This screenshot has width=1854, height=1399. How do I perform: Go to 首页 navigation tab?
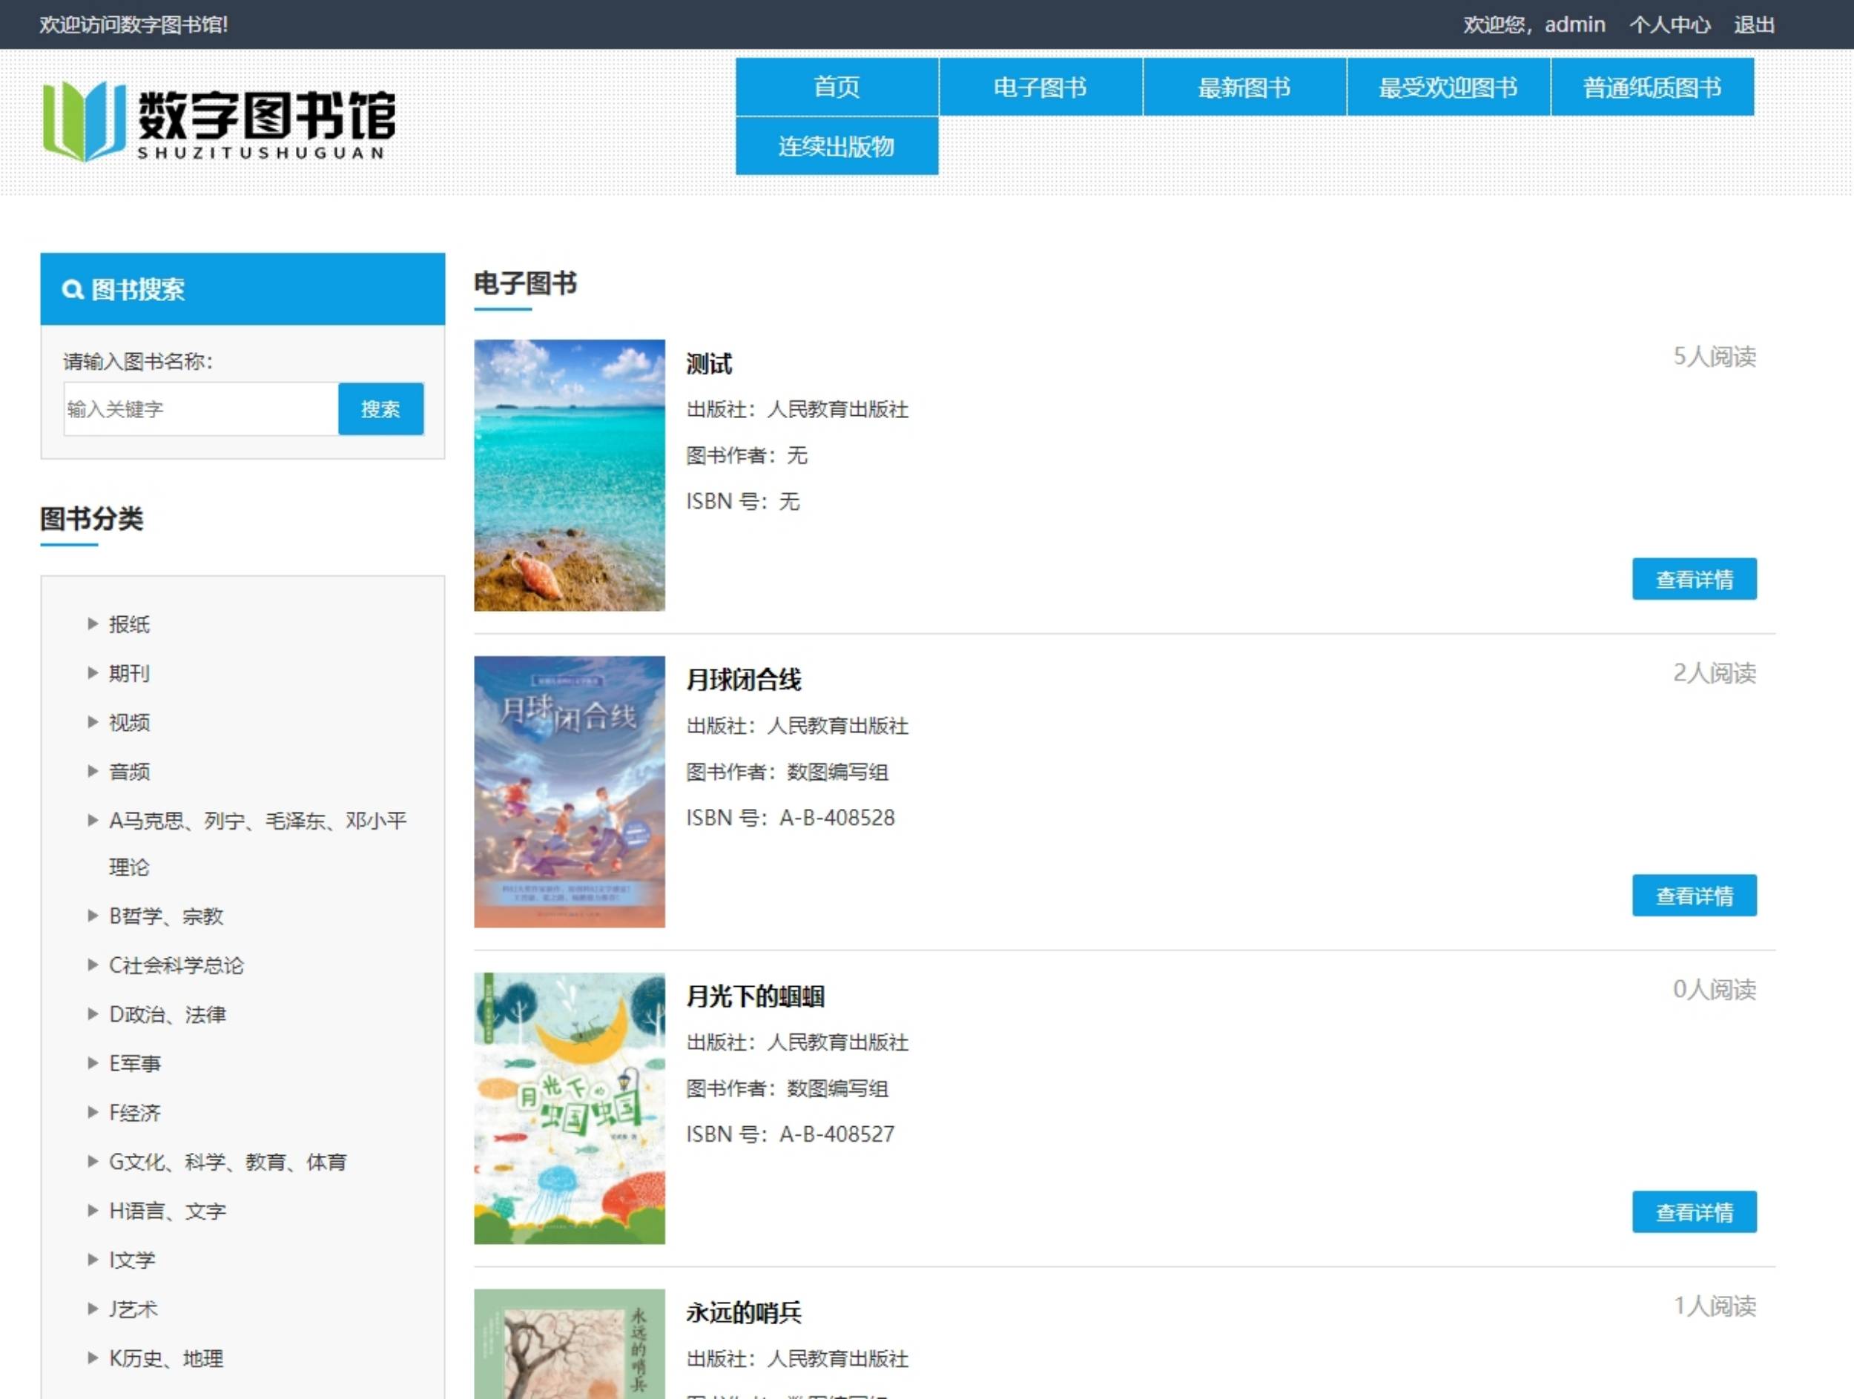[x=837, y=87]
